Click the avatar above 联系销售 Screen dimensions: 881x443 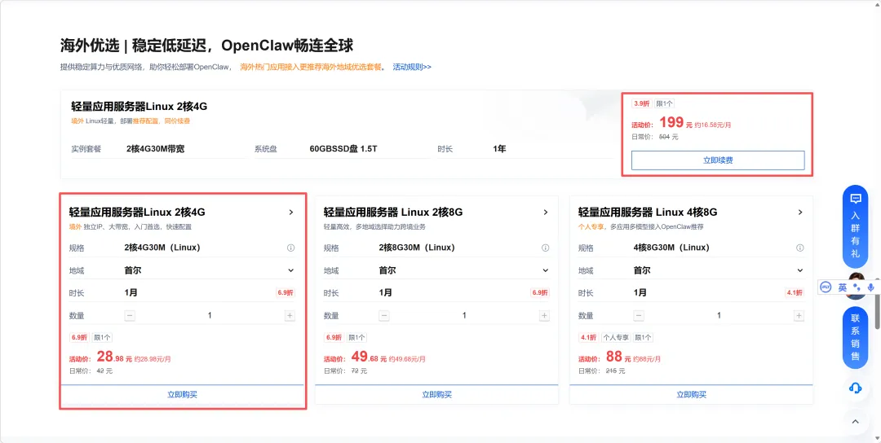pyautogui.click(x=856, y=286)
